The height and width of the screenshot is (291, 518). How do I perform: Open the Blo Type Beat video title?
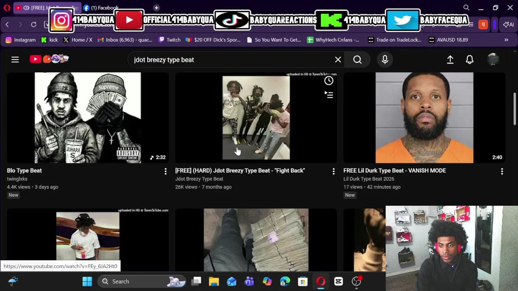[x=24, y=171]
